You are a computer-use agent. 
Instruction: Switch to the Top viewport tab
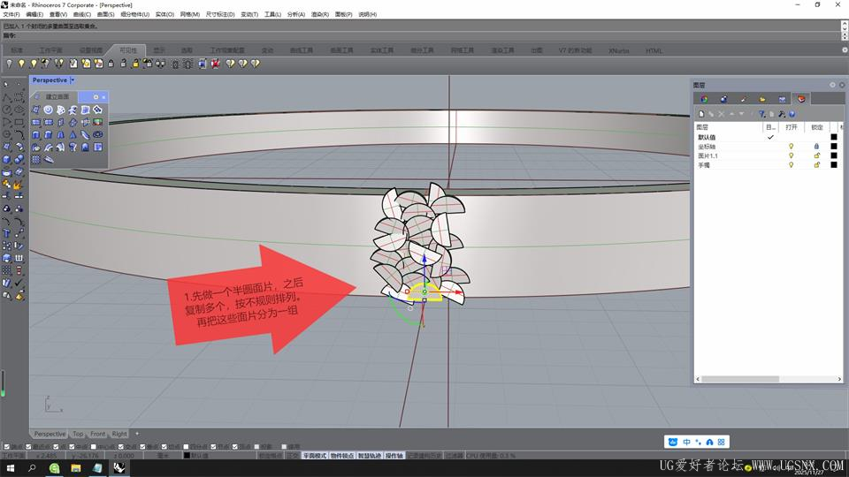click(x=78, y=434)
